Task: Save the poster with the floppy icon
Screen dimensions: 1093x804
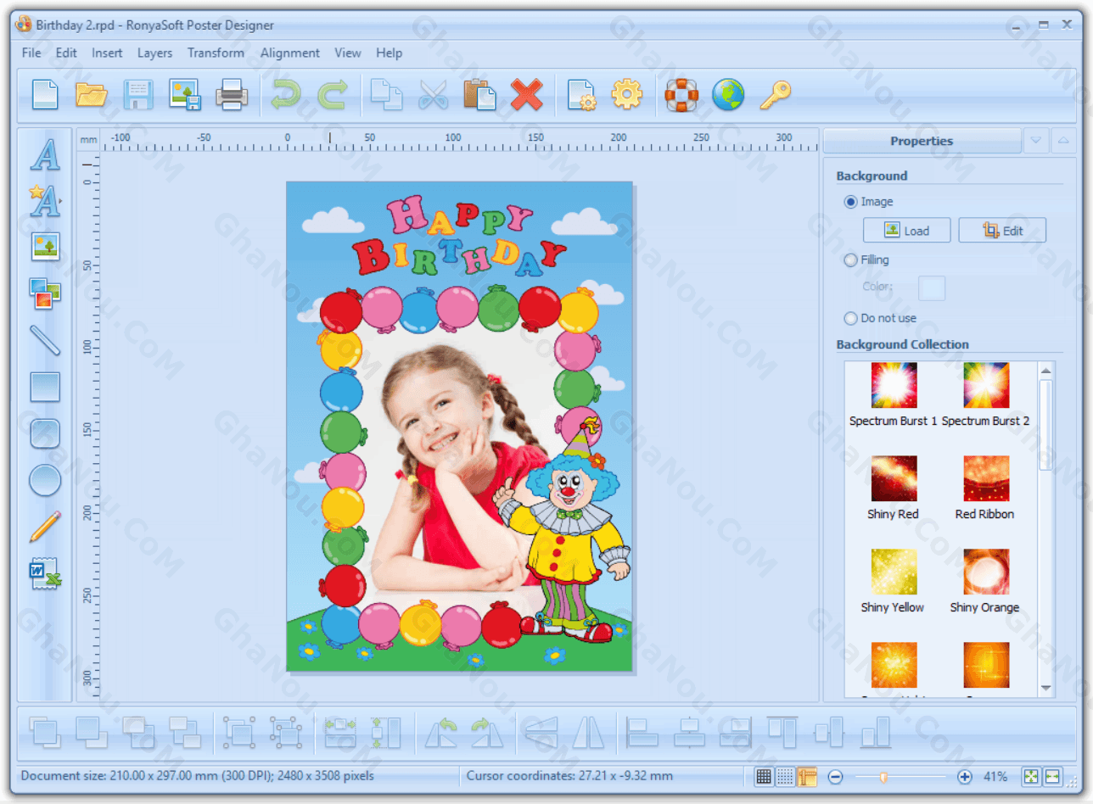Action: [x=138, y=93]
